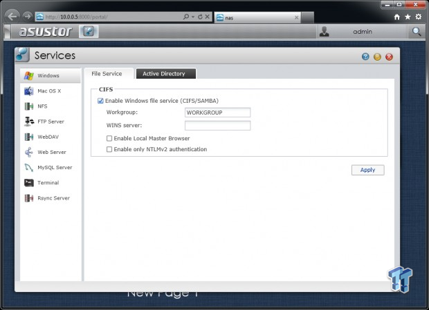Select FTP Server text label
429x310 pixels.
point(51,122)
